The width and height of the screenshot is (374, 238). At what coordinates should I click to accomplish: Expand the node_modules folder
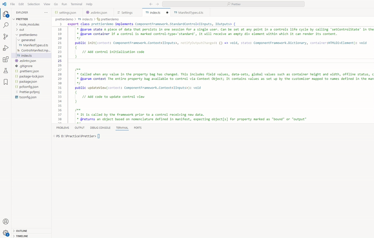pos(28,24)
